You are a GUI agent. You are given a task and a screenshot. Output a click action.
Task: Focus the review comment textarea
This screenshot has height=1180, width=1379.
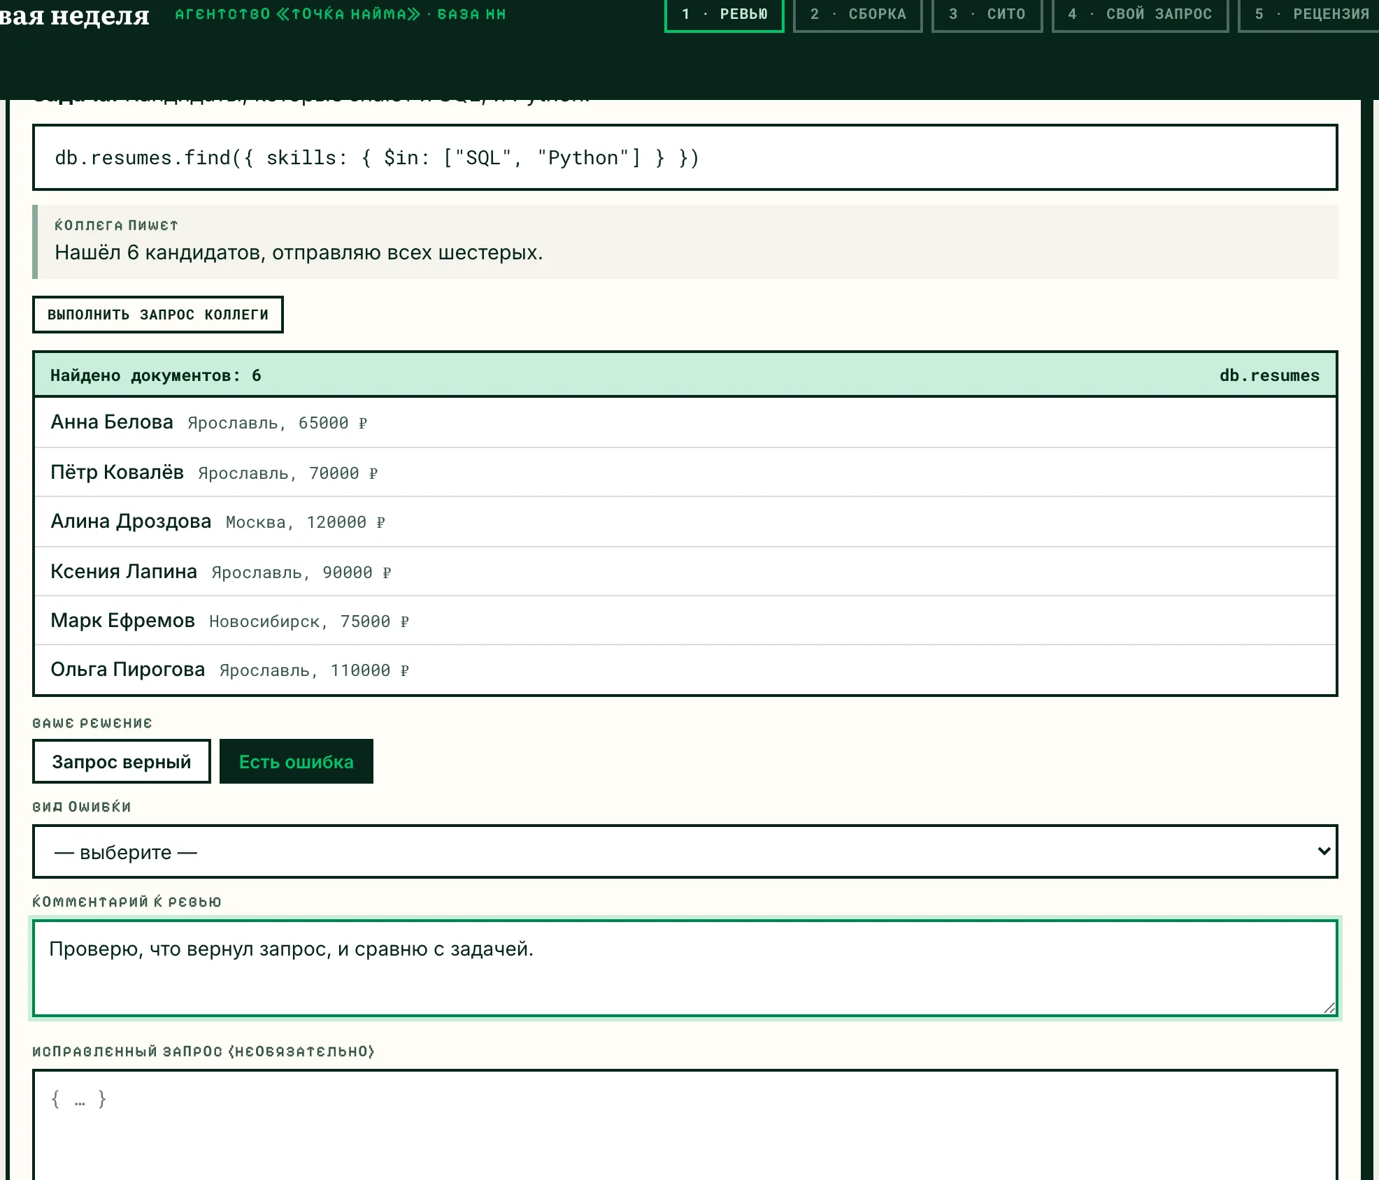(x=685, y=968)
